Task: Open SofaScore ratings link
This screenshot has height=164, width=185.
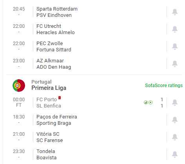Action: [164, 86]
